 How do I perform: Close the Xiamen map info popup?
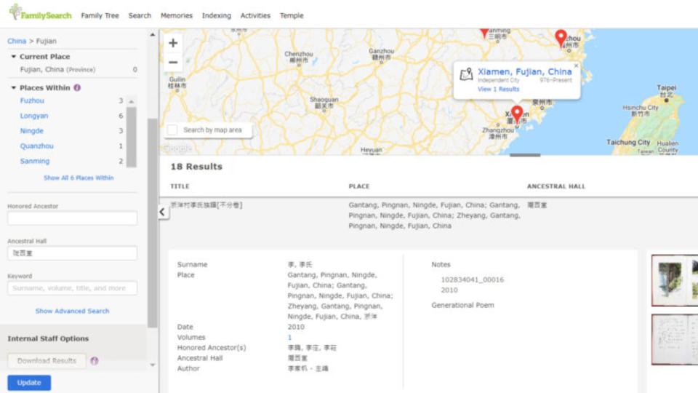pos(576,65)
